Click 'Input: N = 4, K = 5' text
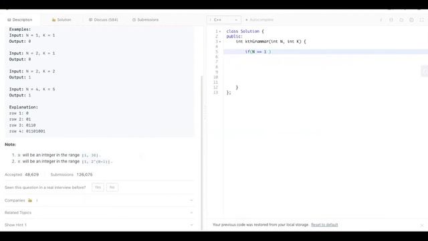The image size is (428, 241). pos(32,89)
